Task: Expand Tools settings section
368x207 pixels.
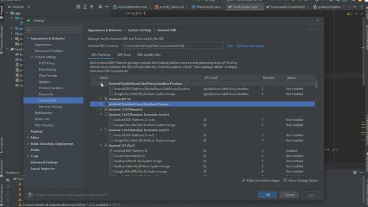Action: pos(28,156)
